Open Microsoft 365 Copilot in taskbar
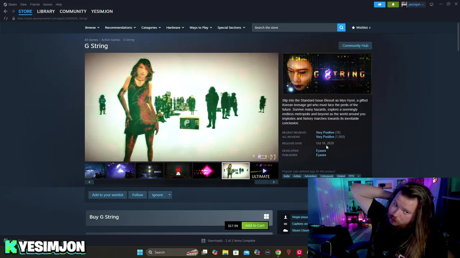The image size is (460, 258). tap(257, 252)
